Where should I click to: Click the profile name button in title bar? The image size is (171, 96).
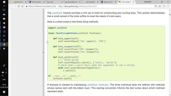(147, 2)
